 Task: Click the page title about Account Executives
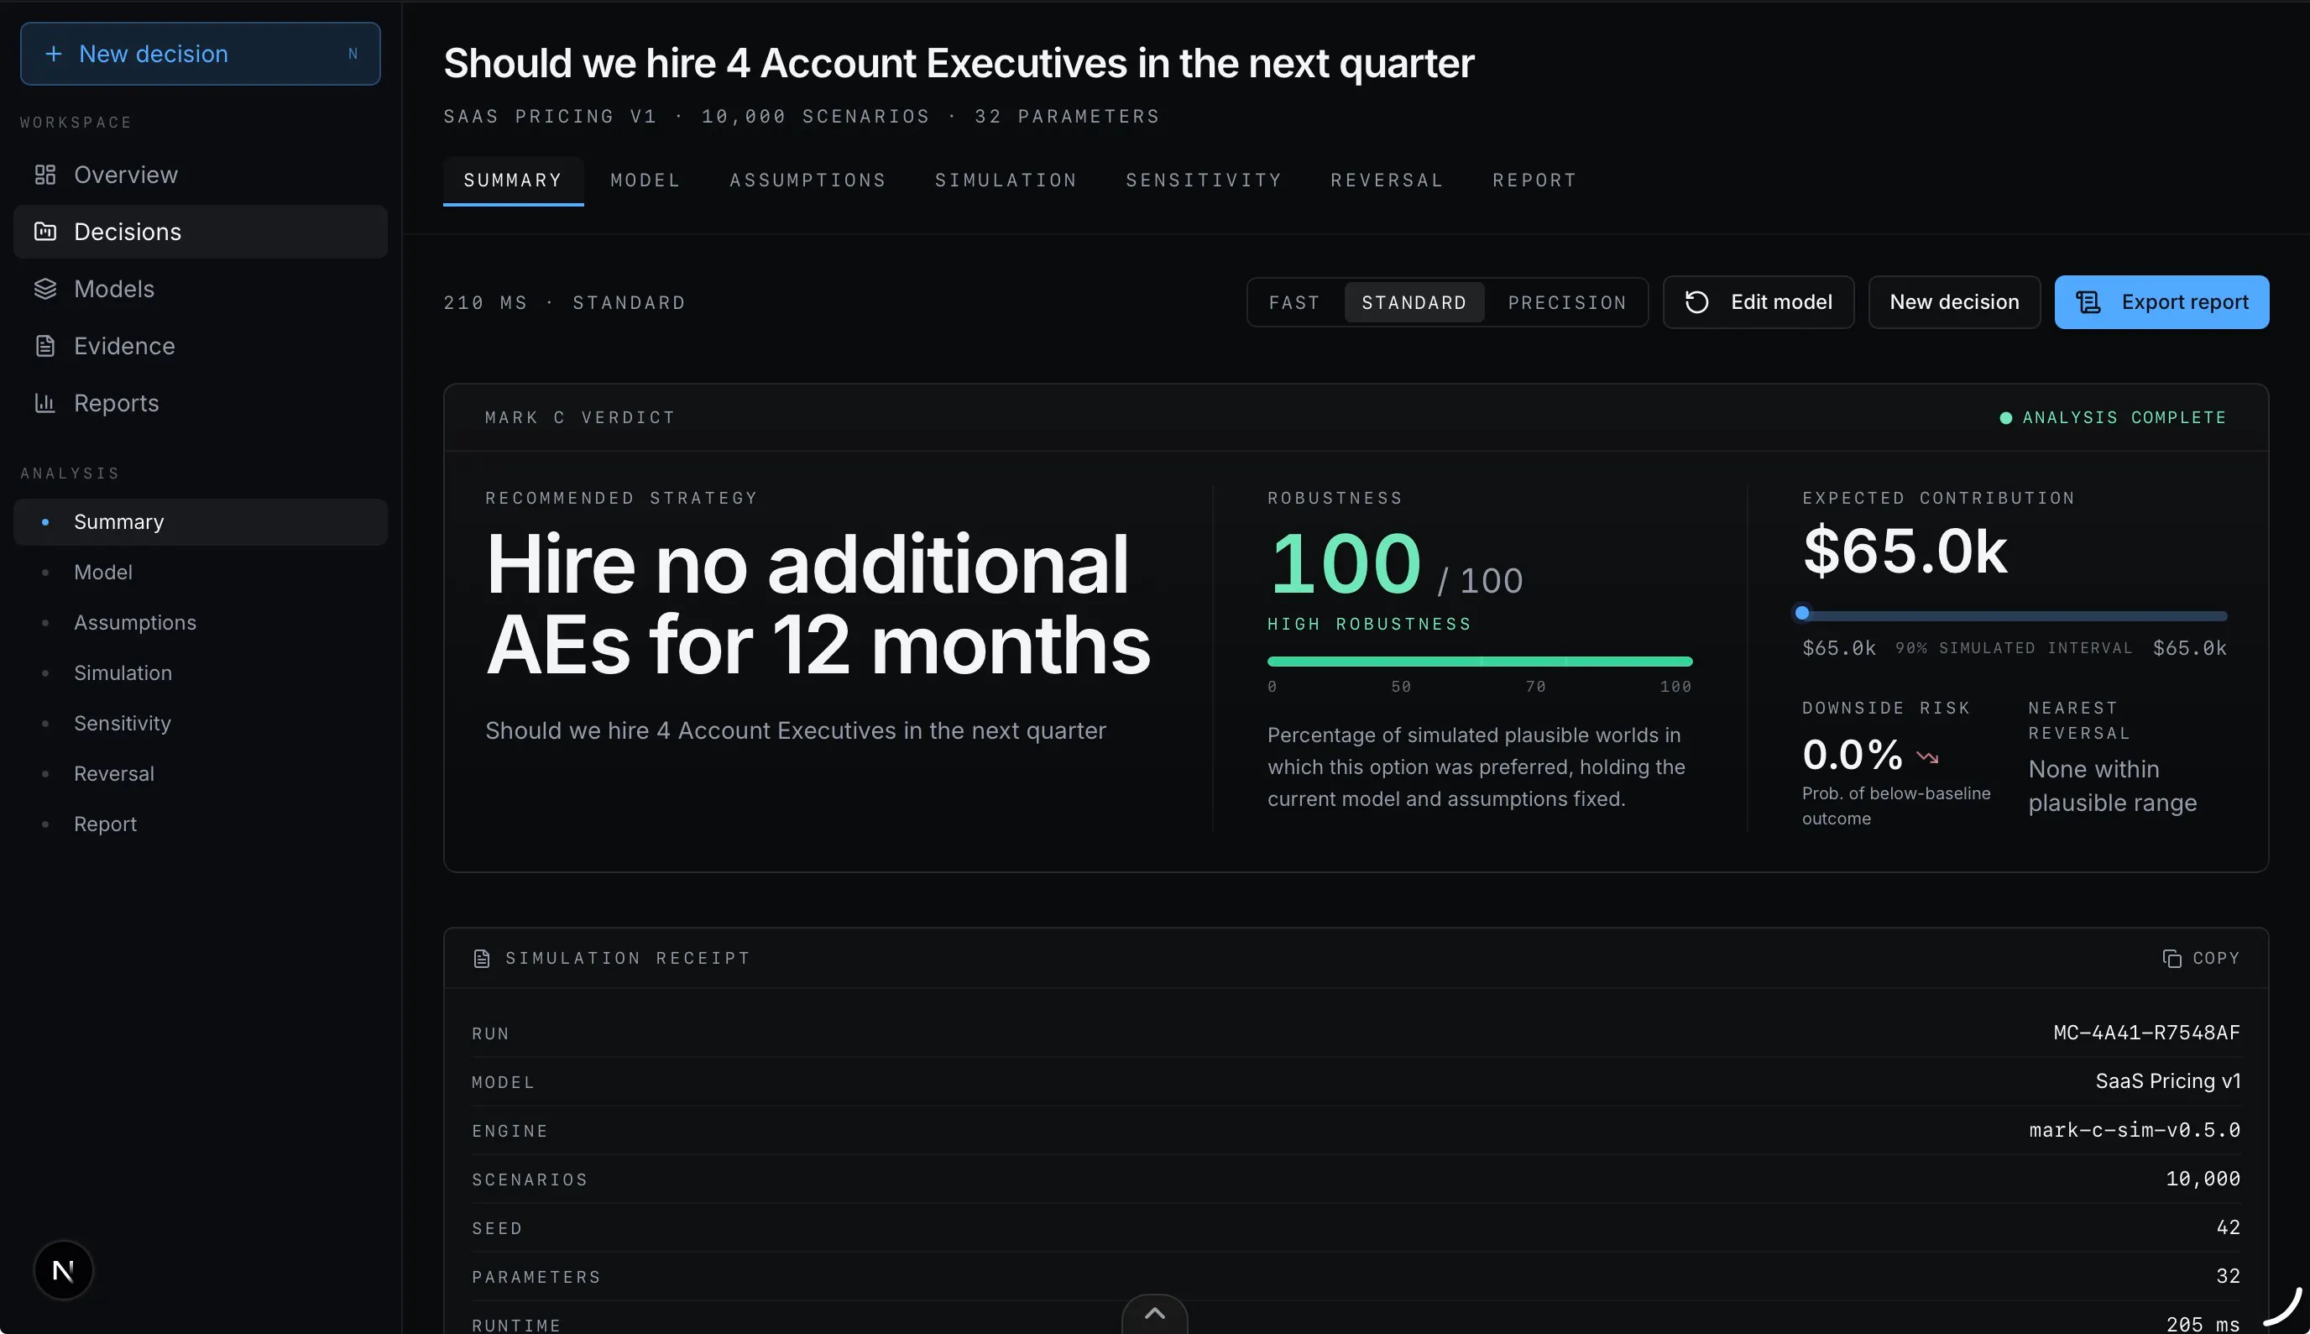click(x=958, y=63)
